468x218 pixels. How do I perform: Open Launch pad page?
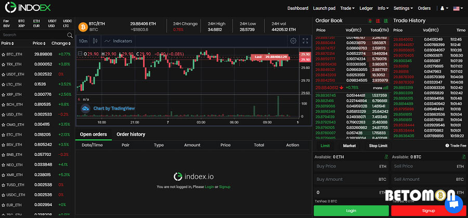(x=324, y=8)
